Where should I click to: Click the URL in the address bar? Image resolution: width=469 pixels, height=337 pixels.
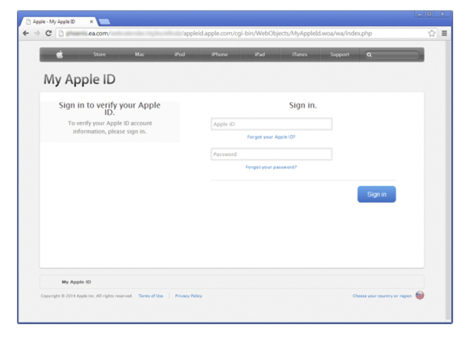point(219,33)
